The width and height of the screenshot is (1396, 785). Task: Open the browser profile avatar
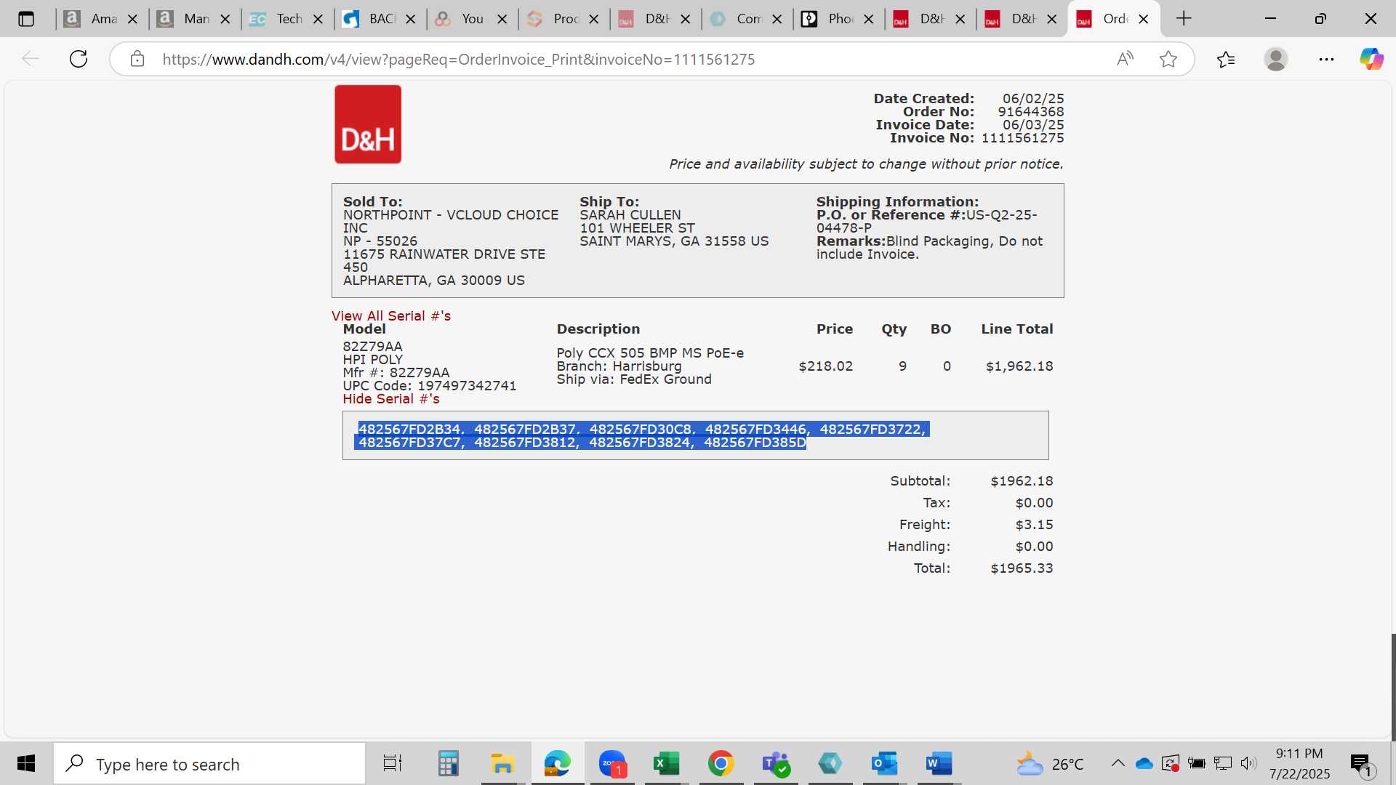[1276, 59]
